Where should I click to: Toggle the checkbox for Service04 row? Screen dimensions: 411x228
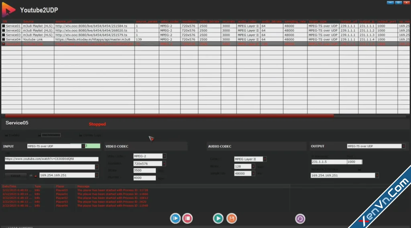coord(3,39)
